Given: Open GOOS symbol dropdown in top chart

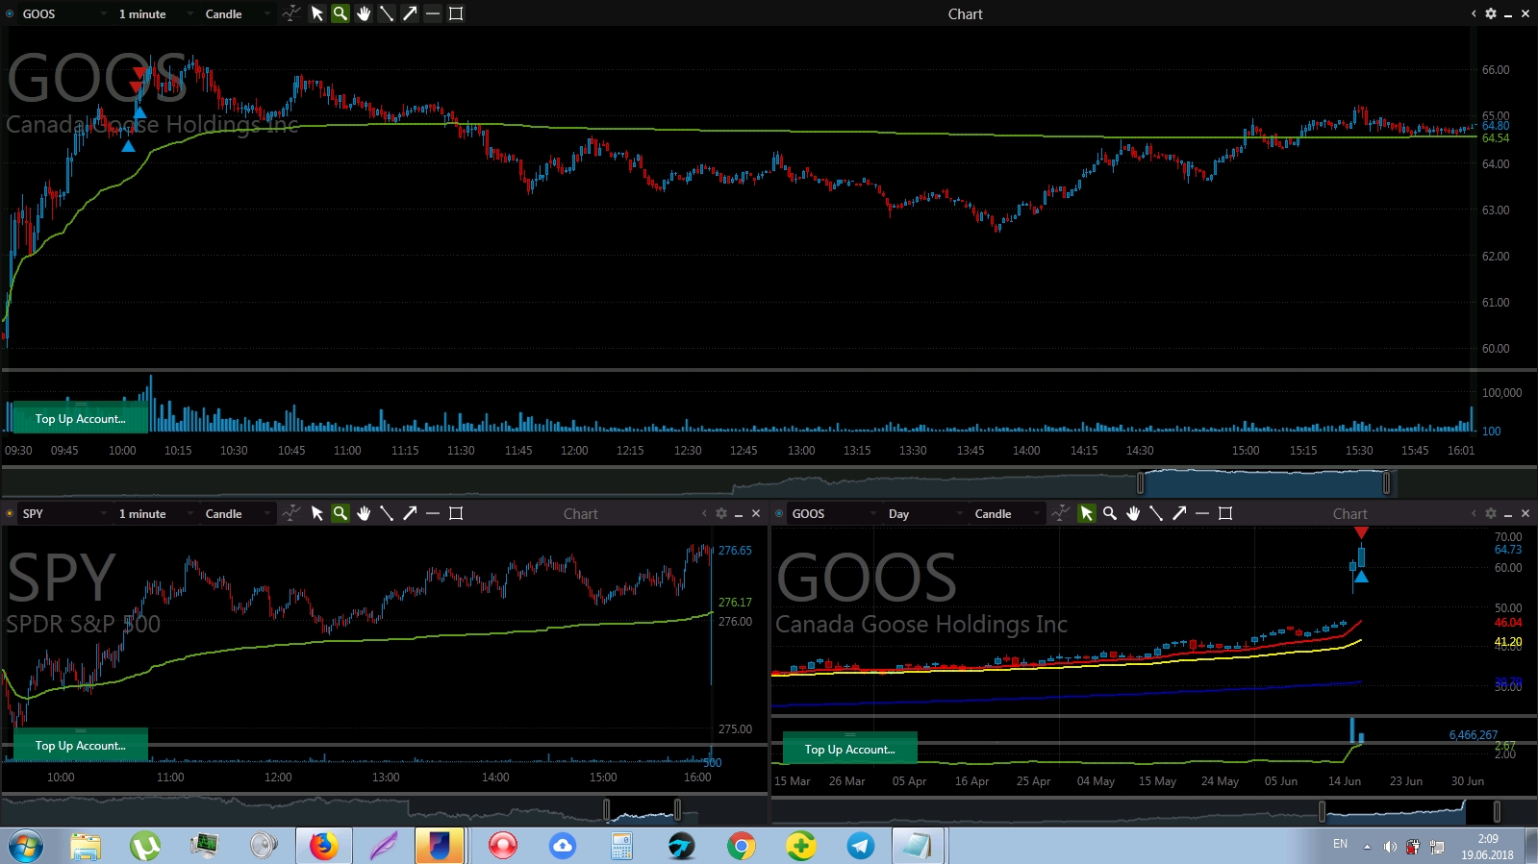Looking at the screenshot, I should click(63, 13).
